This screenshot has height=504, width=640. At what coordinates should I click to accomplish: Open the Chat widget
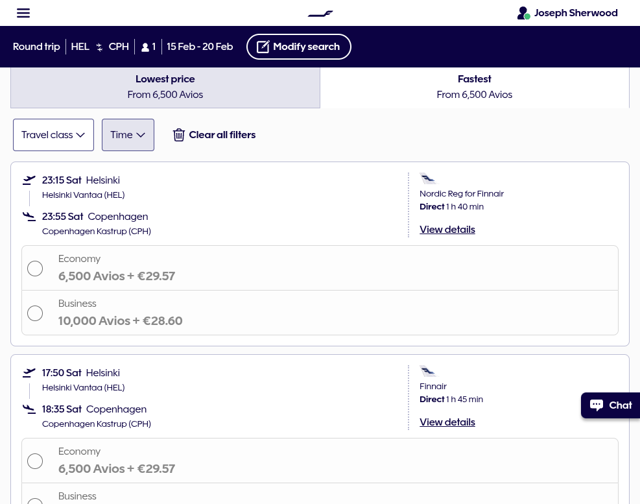tap(610, 405)
